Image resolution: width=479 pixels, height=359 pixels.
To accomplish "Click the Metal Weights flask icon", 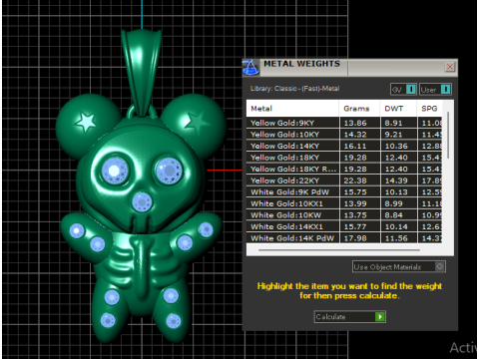I will [250, 67].
